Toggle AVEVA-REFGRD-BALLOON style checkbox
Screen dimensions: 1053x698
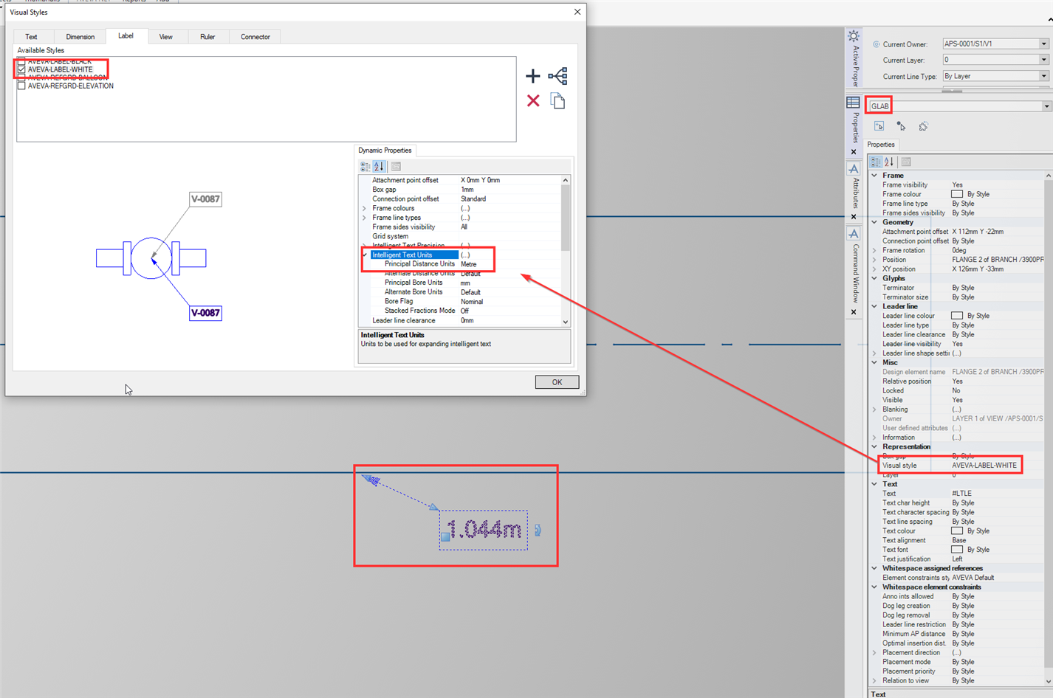[x=21, y=77]
